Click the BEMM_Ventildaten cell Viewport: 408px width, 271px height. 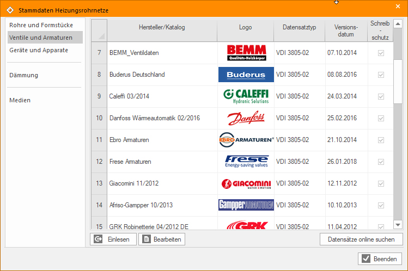[x=162, y=53]
